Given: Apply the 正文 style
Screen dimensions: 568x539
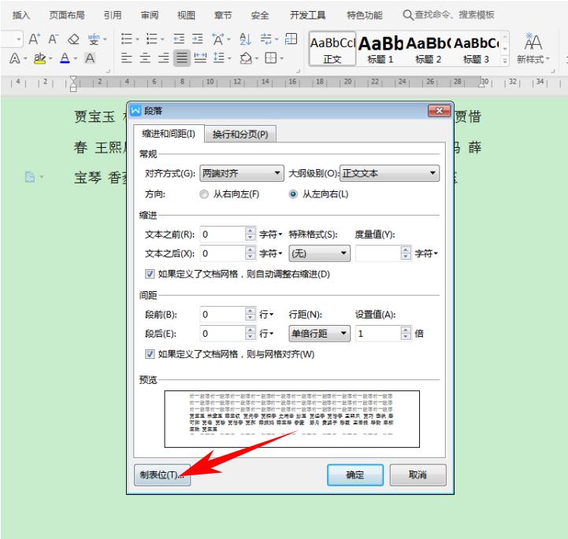Looking at the screenshot, I should tap(332, 49).
